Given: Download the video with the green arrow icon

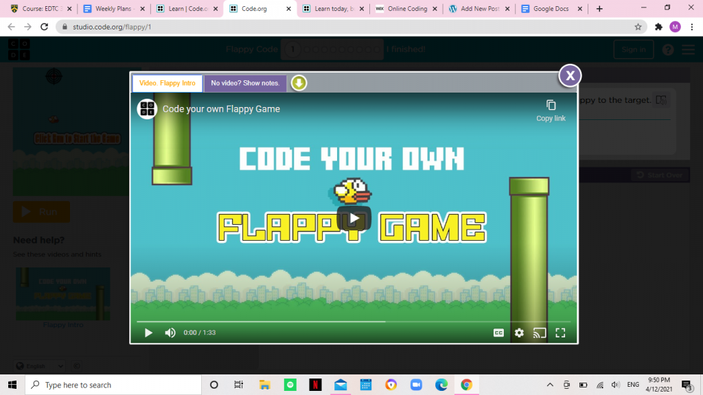Looking at the screenshot, I should (x=299, y=83).
